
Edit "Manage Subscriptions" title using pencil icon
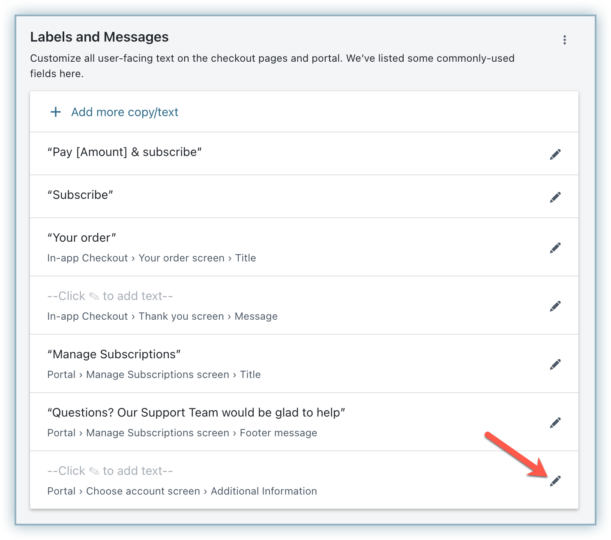[555, 364]
